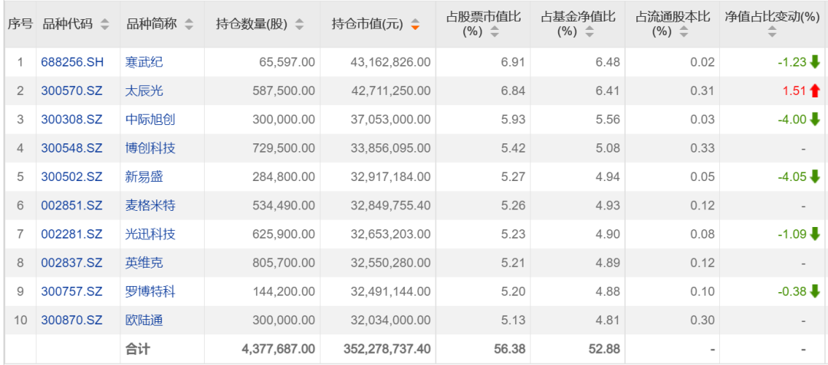Open 博创科技 stock name link

(x=150, y=149)
